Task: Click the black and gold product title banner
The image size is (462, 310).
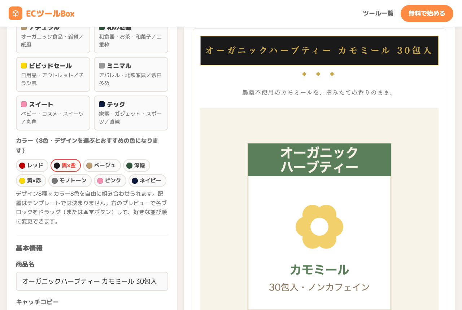Action: coord(319,50)
